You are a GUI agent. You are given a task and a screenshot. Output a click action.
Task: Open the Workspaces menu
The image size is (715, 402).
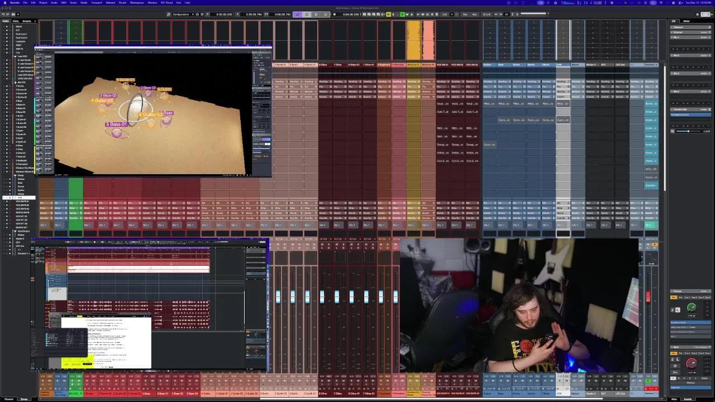coord(137,2)
